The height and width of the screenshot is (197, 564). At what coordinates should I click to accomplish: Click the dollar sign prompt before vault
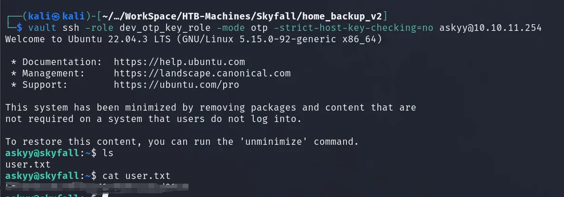[20, 28]
